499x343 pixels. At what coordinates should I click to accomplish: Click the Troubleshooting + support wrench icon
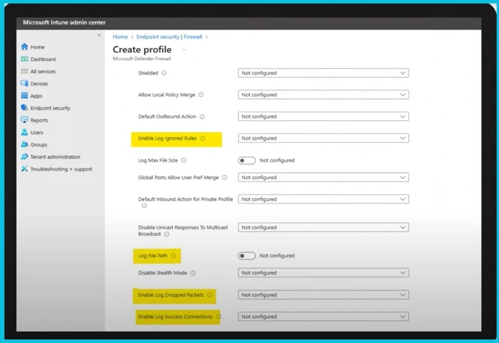pos(25,169)
